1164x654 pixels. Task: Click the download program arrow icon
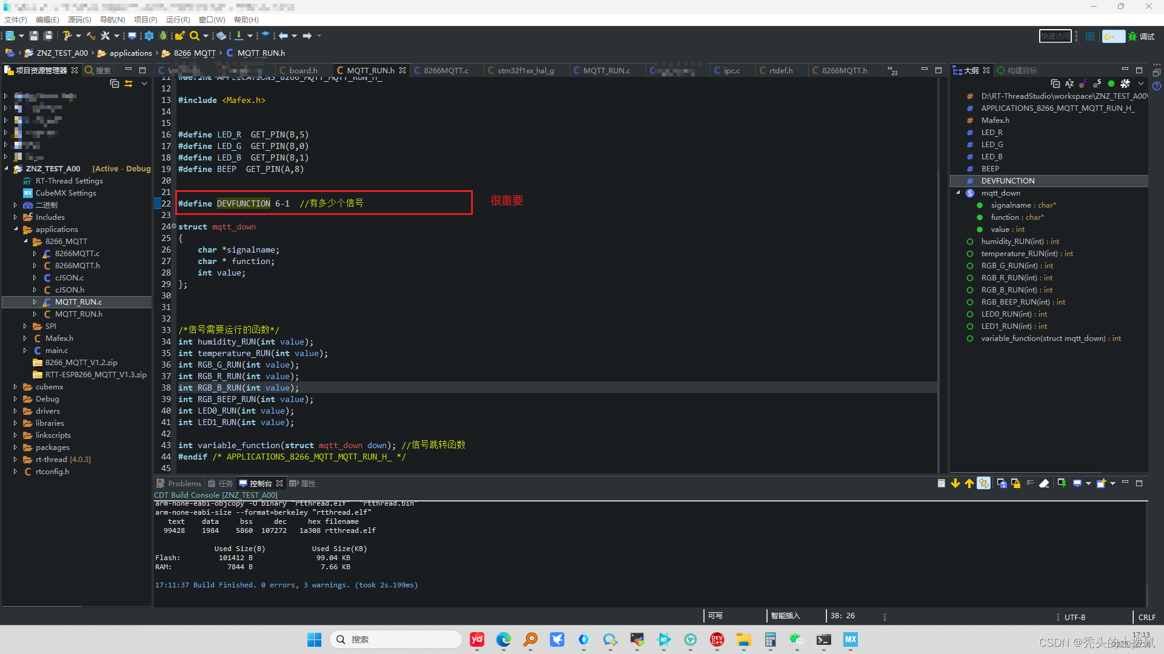pos(239,36)
